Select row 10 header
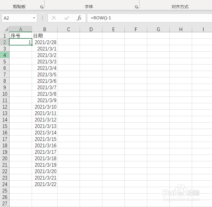 (4, 94)
